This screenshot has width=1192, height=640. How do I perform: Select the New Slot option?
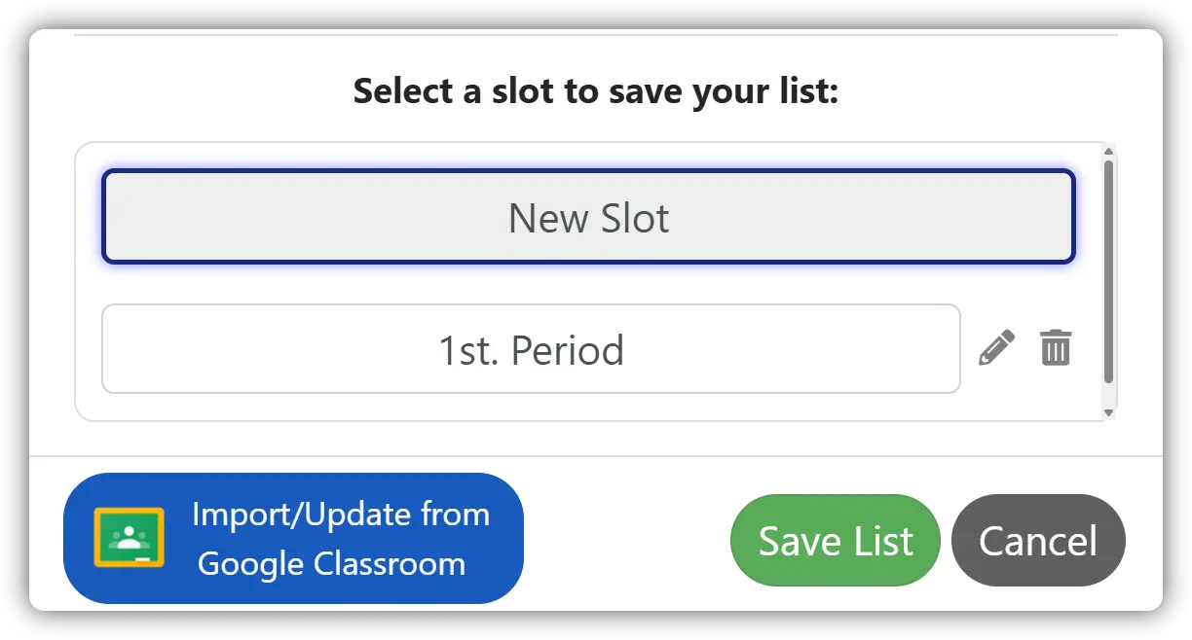coord(588,218)
